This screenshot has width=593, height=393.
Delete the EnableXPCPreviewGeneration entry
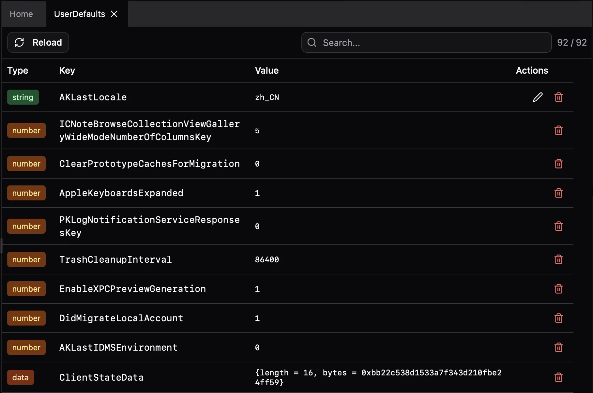[x=558, y=289]
